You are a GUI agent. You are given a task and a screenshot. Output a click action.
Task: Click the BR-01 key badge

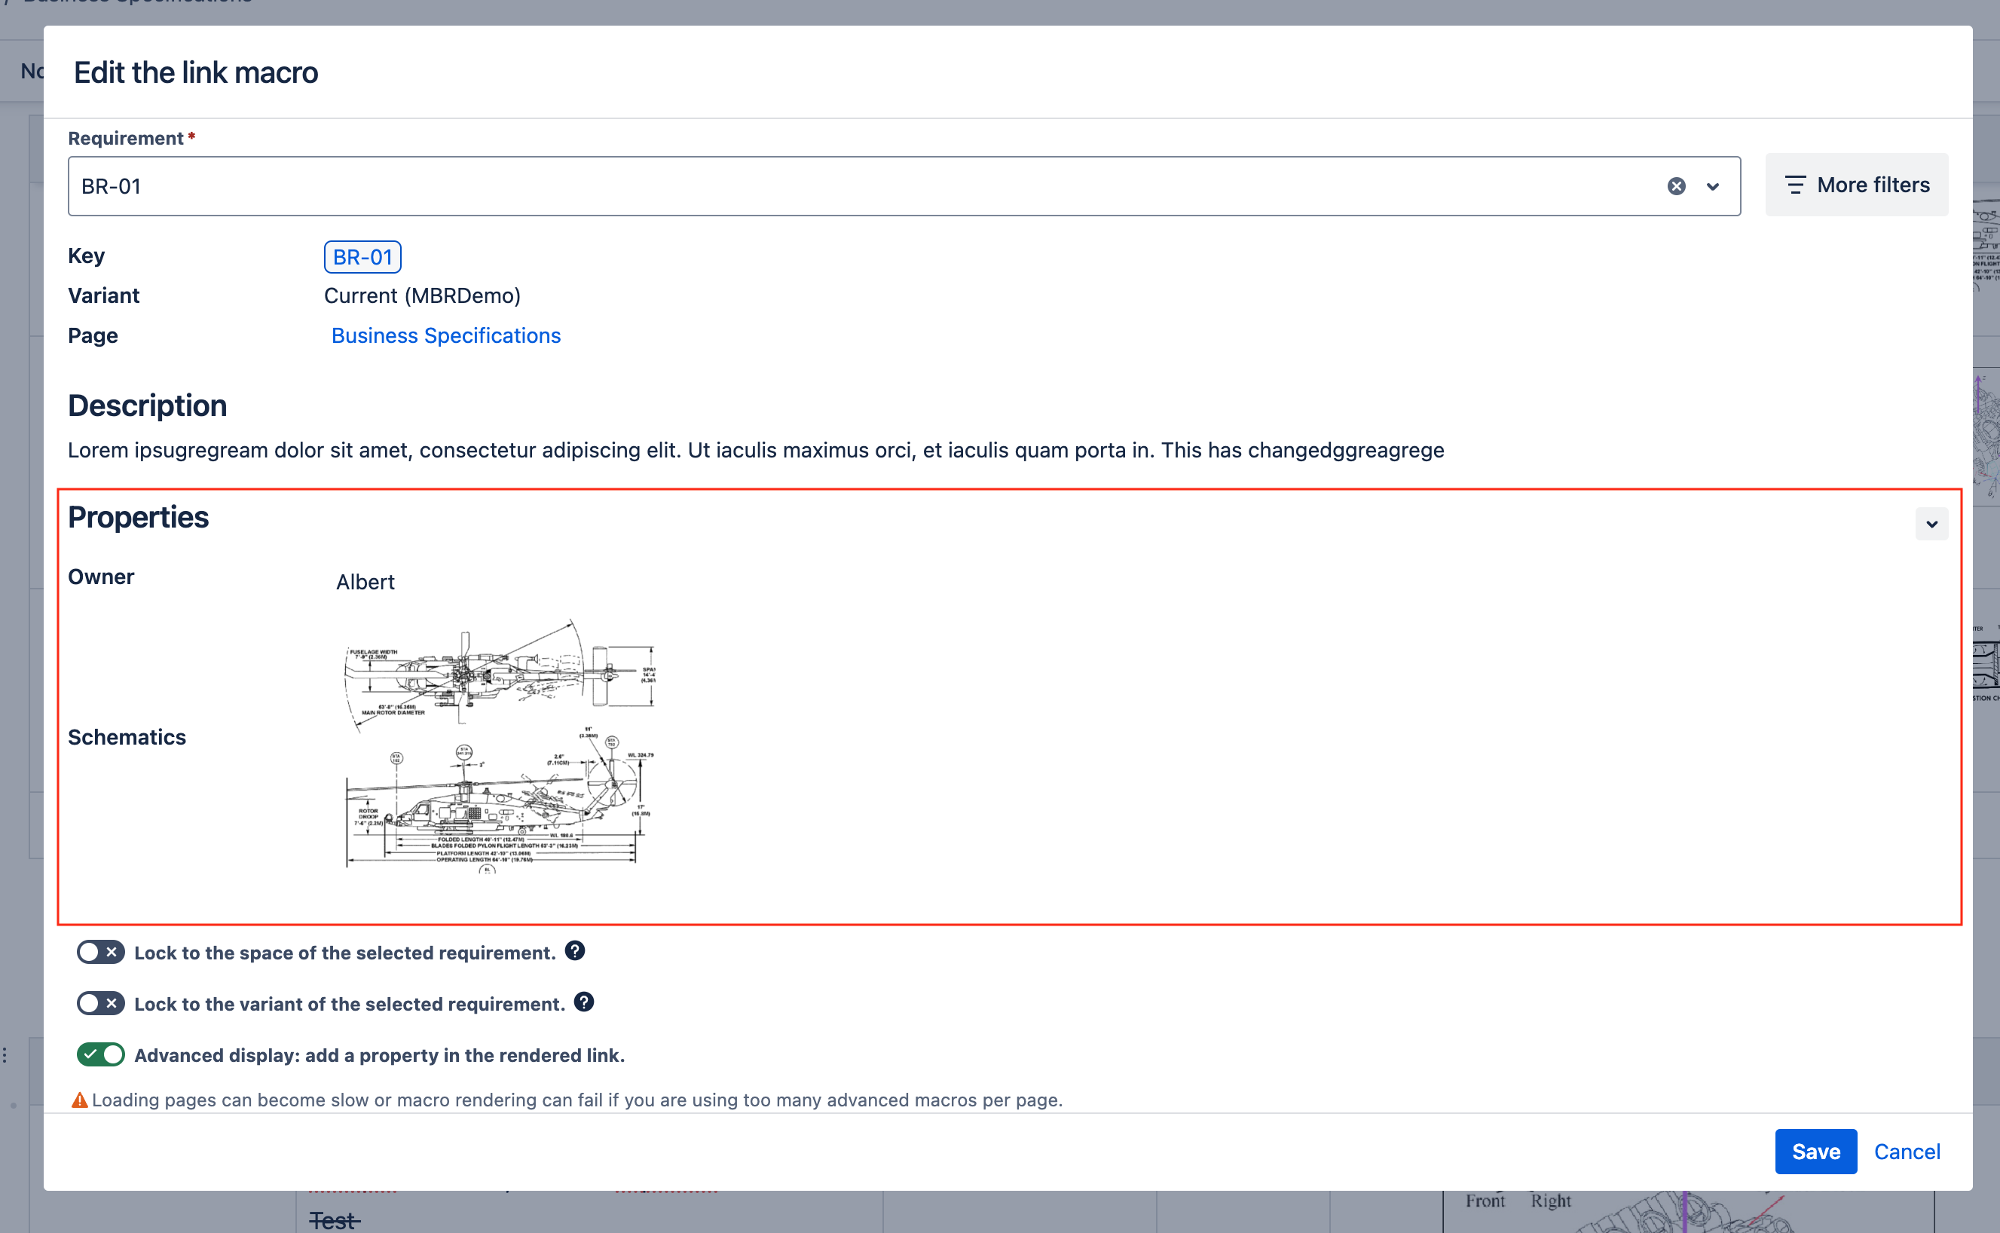[x=362, y=257]
